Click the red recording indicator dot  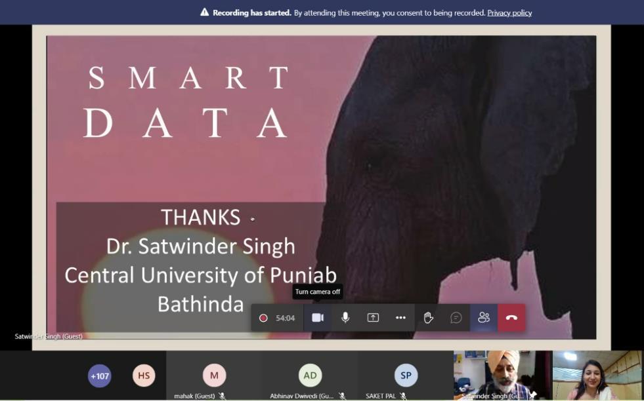point(263,318)
